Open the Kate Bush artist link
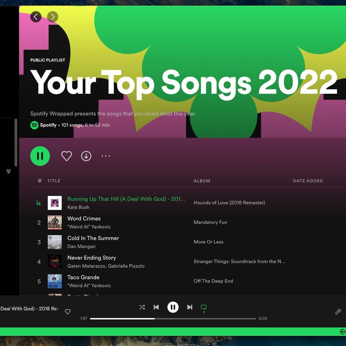346x346 pixels. click(78, 207)
